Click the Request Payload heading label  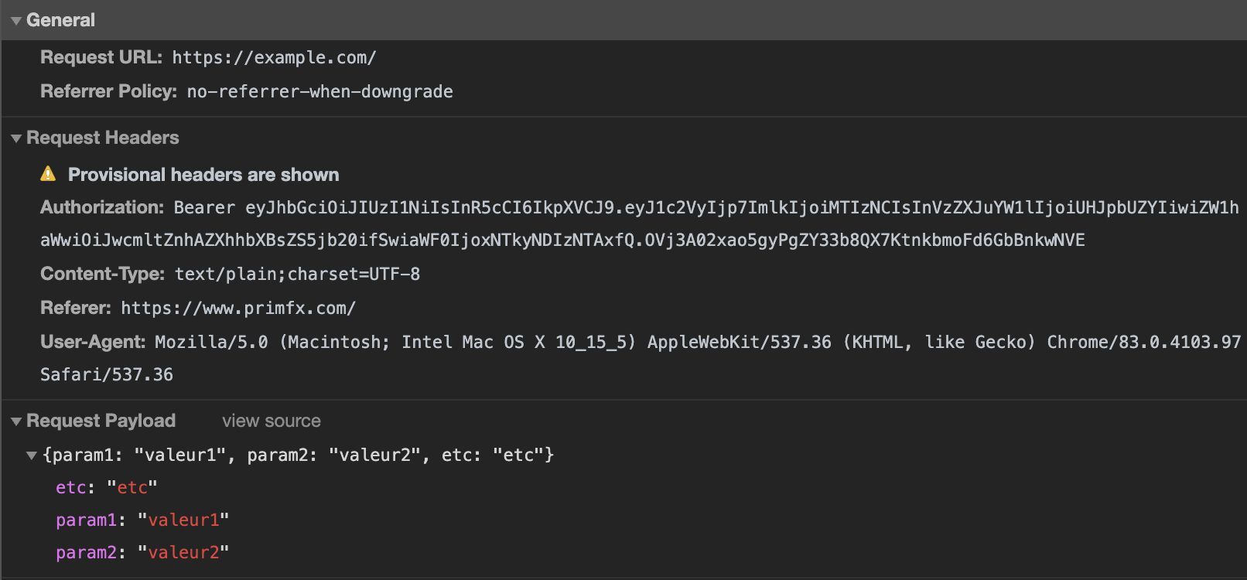click(101, 421)
